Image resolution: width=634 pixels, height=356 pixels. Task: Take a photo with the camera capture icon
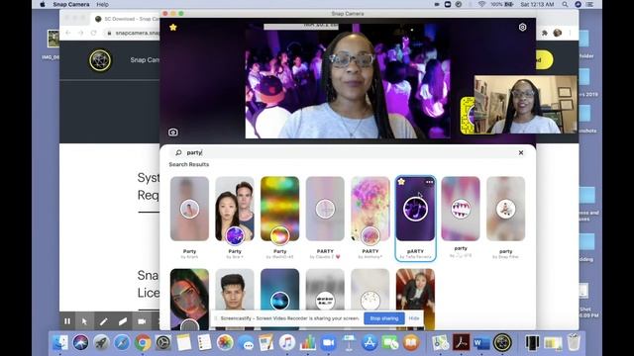[173, 132]
